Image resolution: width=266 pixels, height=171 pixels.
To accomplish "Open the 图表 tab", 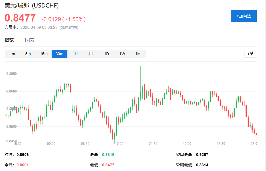I will coord(30,40).
